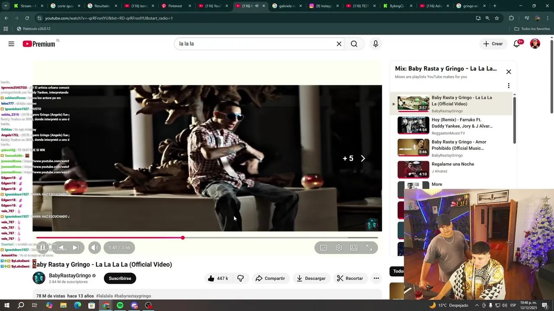554x311 pixels.
Task: Skip to the next video in player
Action: [75, 248]
